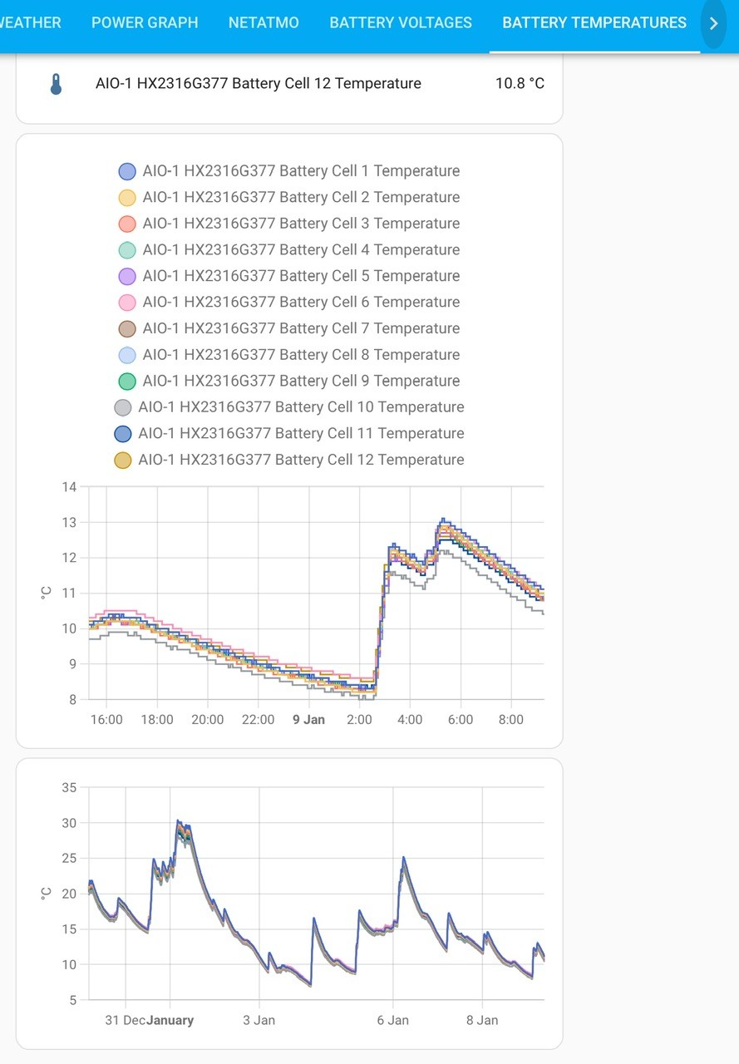Switch to the Netatmo tab
739x1064 pixels.
click(264, 23)
